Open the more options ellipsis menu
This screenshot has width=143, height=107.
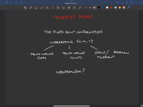coord(141,3)
